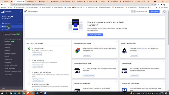Click the Customize Theme button

(89, 75)
